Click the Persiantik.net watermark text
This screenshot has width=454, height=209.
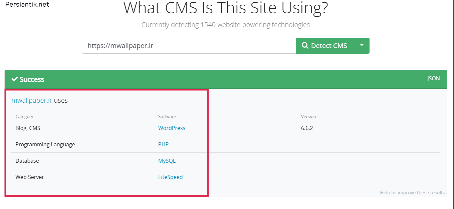coord(27,5)
